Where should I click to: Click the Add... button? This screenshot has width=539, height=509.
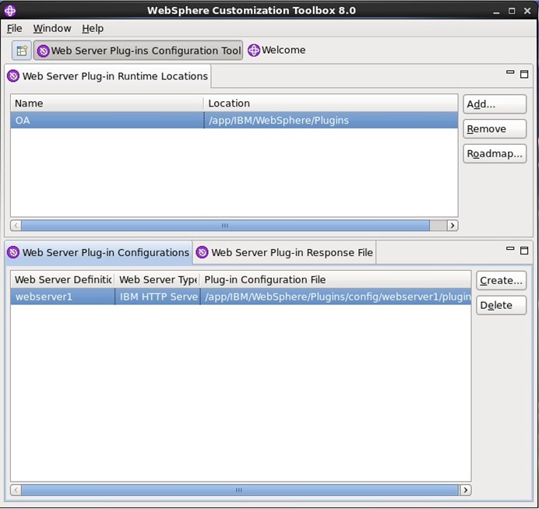[x=494, y=104]
